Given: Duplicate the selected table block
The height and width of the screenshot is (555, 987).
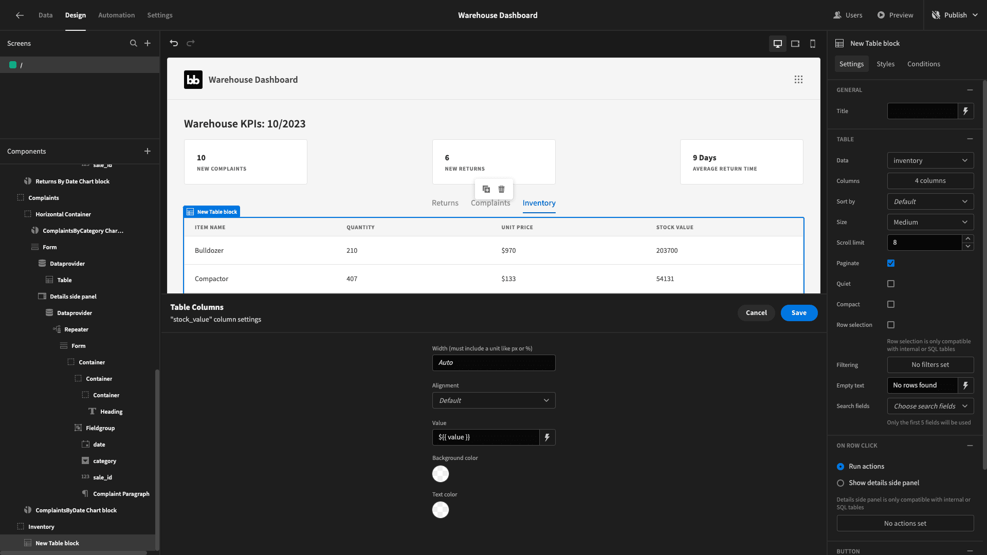Looking at the screenshot, I should (x=486, y=189).
